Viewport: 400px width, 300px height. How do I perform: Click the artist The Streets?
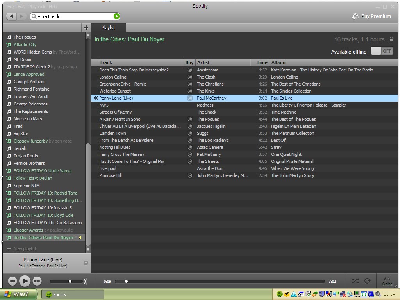click(208, 161)
